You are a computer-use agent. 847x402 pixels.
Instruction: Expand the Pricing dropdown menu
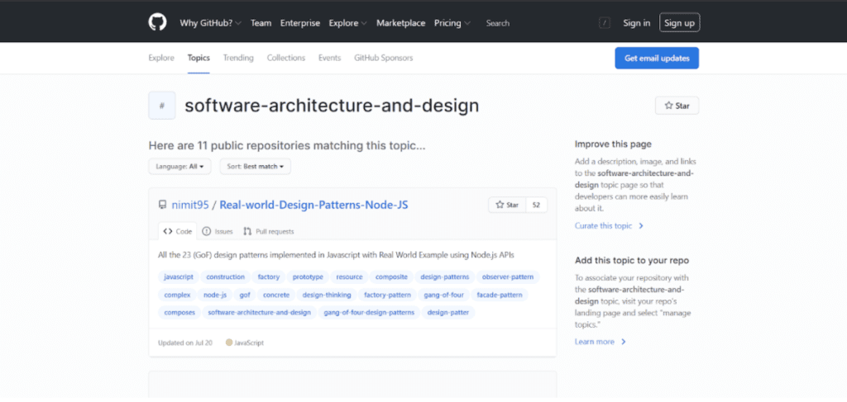coord(452,23)
